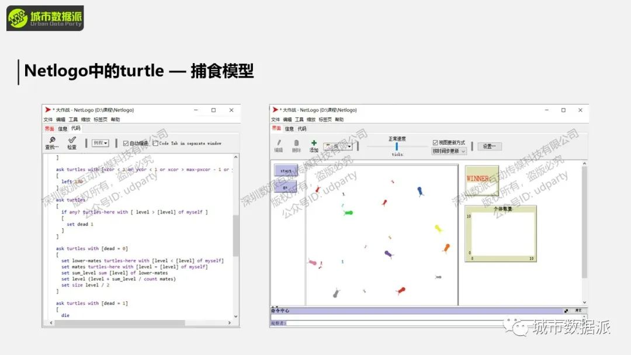This screenshot has height=355, width=631.
Task: Click the pink turtle in the view
Action: point(313,263)
